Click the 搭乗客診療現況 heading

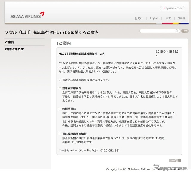point(72,88)
